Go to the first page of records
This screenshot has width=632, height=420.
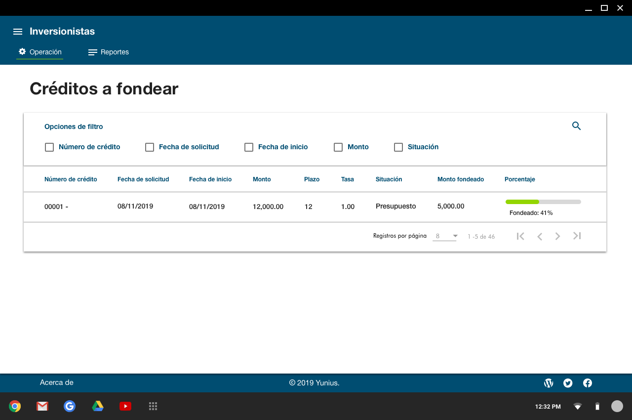pyautogui.click(x=520, y=236)
